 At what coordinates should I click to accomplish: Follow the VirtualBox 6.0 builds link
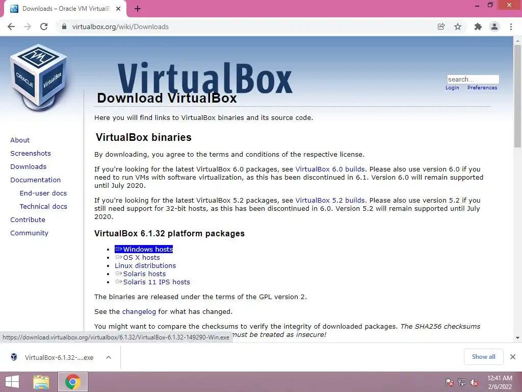tap(330, 169)
